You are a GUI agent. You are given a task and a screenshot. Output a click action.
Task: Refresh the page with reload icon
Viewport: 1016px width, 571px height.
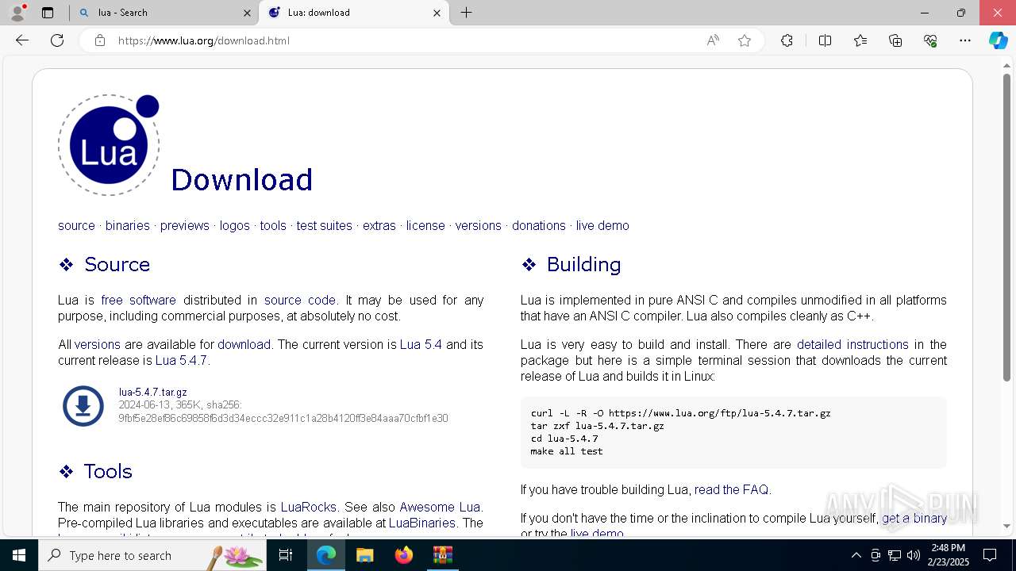pos(57,40)
